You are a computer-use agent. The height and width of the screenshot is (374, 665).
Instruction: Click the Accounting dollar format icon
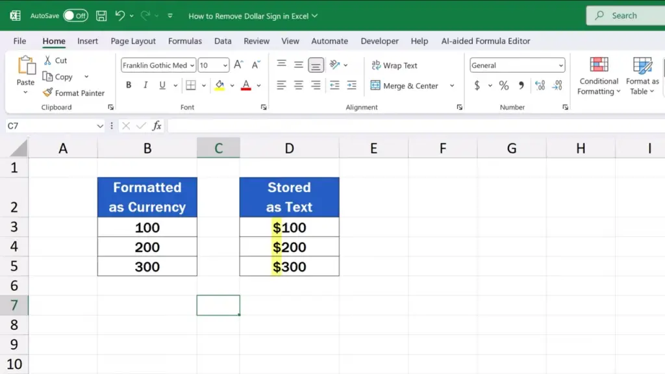[x=477, y=86]
